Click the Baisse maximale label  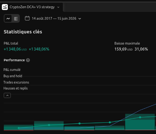point(127,43)
